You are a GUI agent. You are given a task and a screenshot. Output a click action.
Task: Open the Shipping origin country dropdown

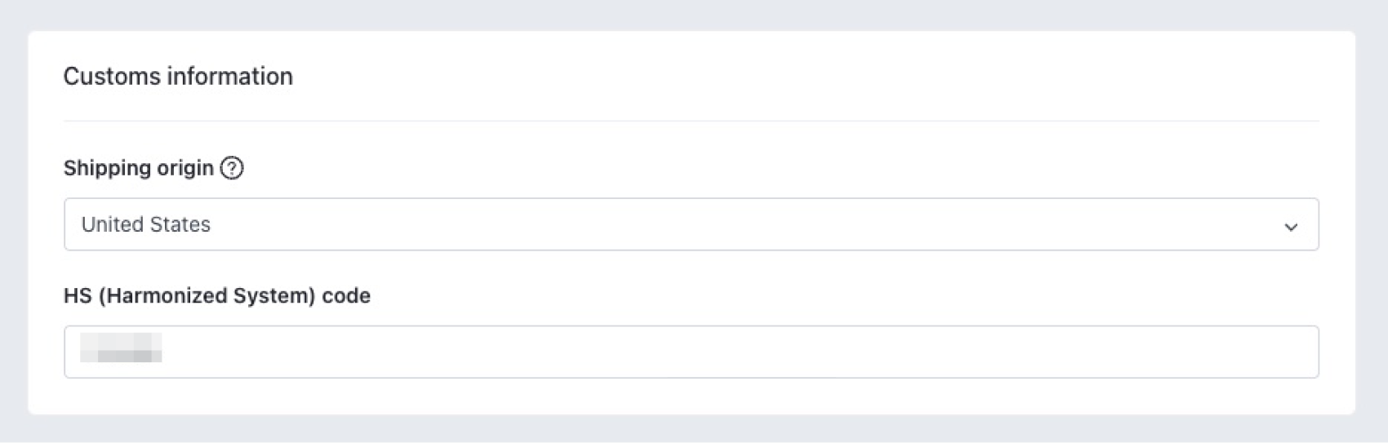pyautogui.click(x=691, y=224)
